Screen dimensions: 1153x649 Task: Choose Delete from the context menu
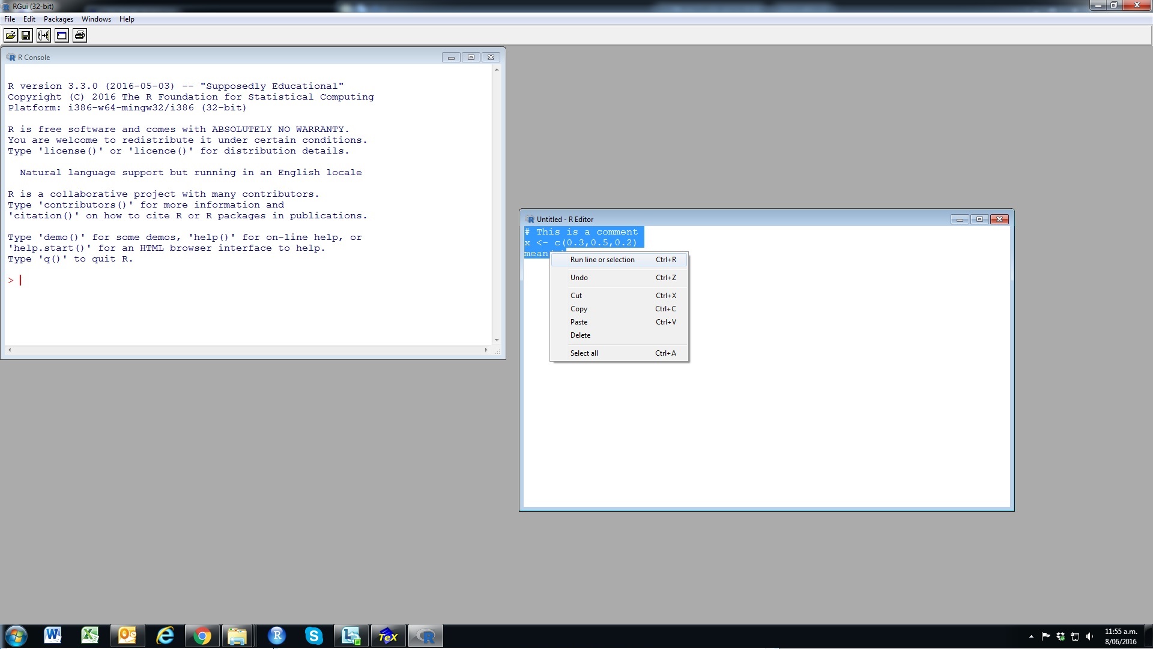point(619,335)
